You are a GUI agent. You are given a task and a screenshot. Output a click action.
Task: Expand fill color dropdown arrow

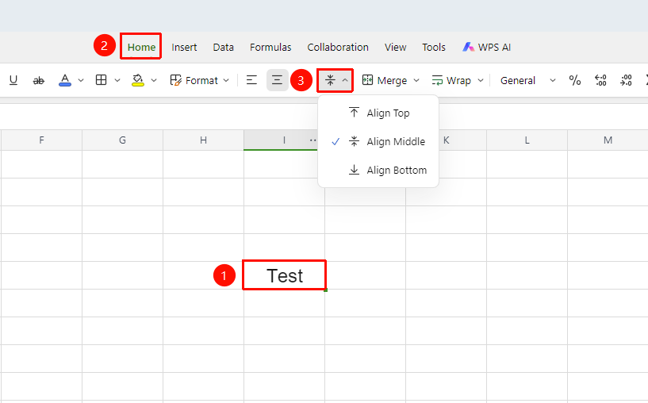click(x=154, y=80)
